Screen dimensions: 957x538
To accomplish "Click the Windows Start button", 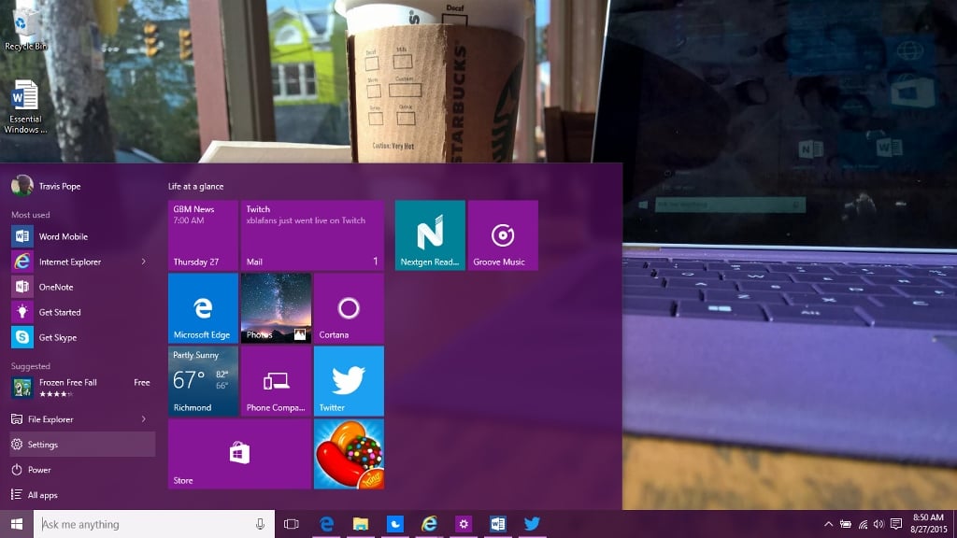I will pyautogui.click(x=17, y=524).
